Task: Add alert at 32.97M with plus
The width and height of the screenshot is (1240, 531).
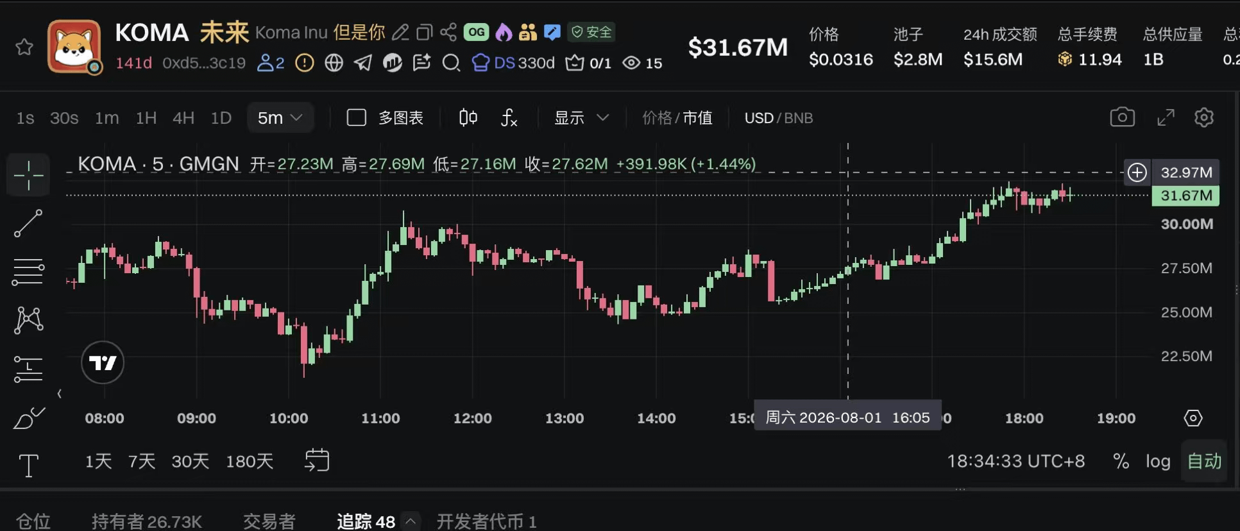Action: click(x=1137, y=173)
